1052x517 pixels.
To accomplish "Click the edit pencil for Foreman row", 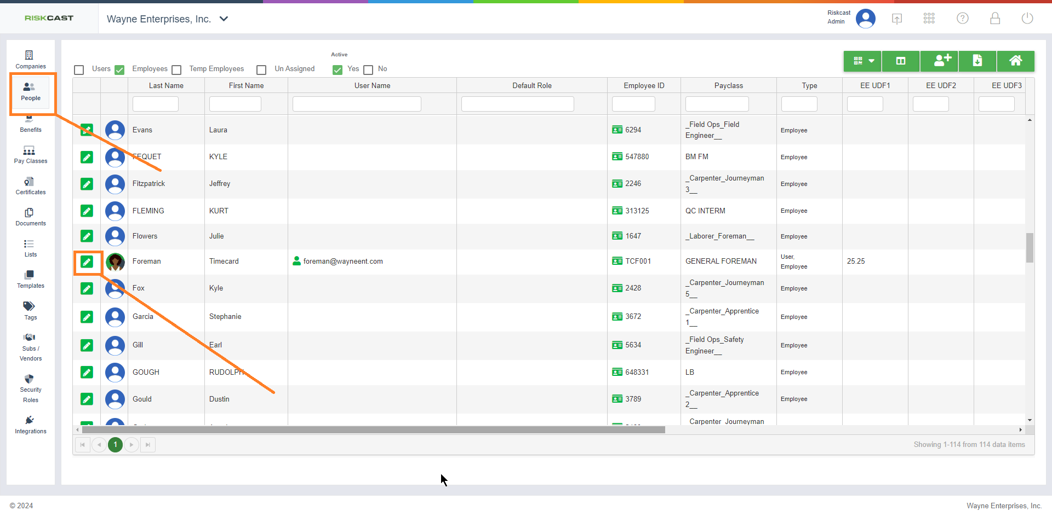I will coord(87,262).
